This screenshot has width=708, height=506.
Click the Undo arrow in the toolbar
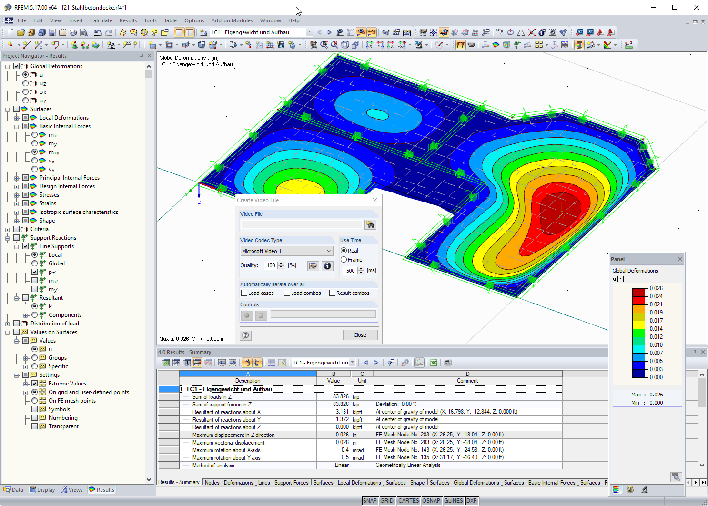tap(98, 32)
